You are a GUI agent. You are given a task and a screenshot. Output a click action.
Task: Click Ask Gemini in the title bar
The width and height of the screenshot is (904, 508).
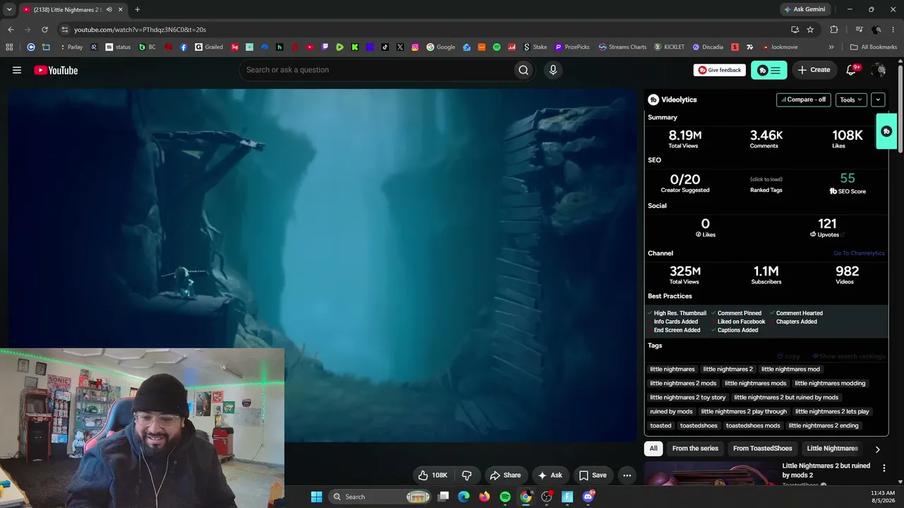804,9
